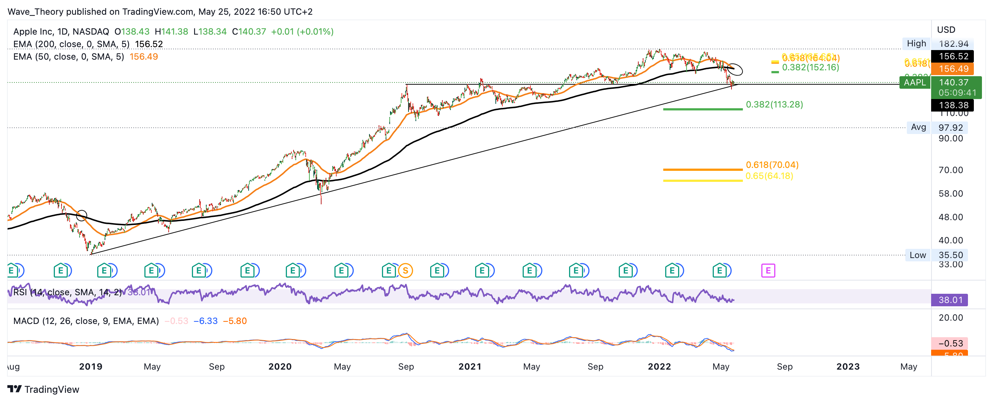This screenshot has width=993, height=402.
Task: Click the earnings E marker below 2022
Action: (x=672, y=271)
